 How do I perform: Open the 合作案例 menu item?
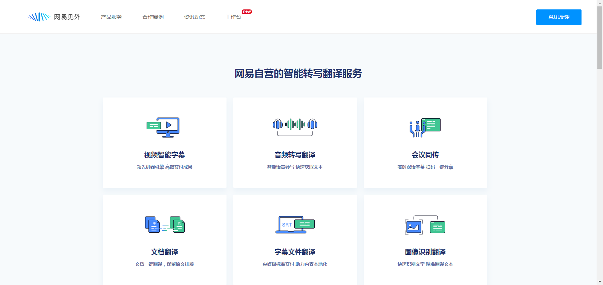point(153,17)
